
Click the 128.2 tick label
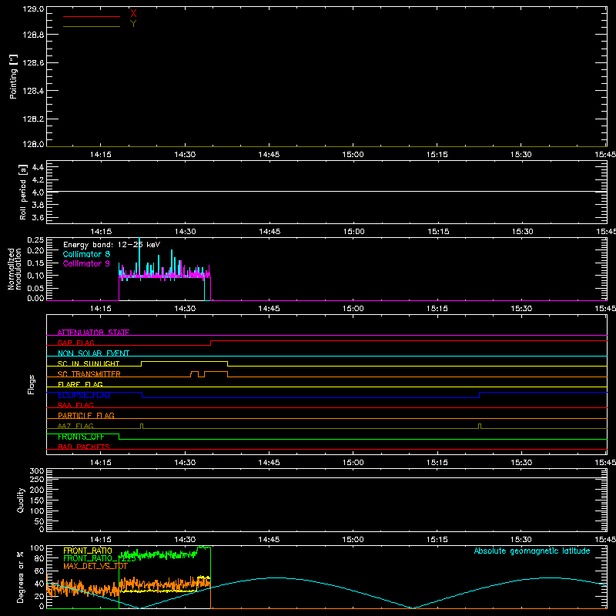(x=33, y=119)
